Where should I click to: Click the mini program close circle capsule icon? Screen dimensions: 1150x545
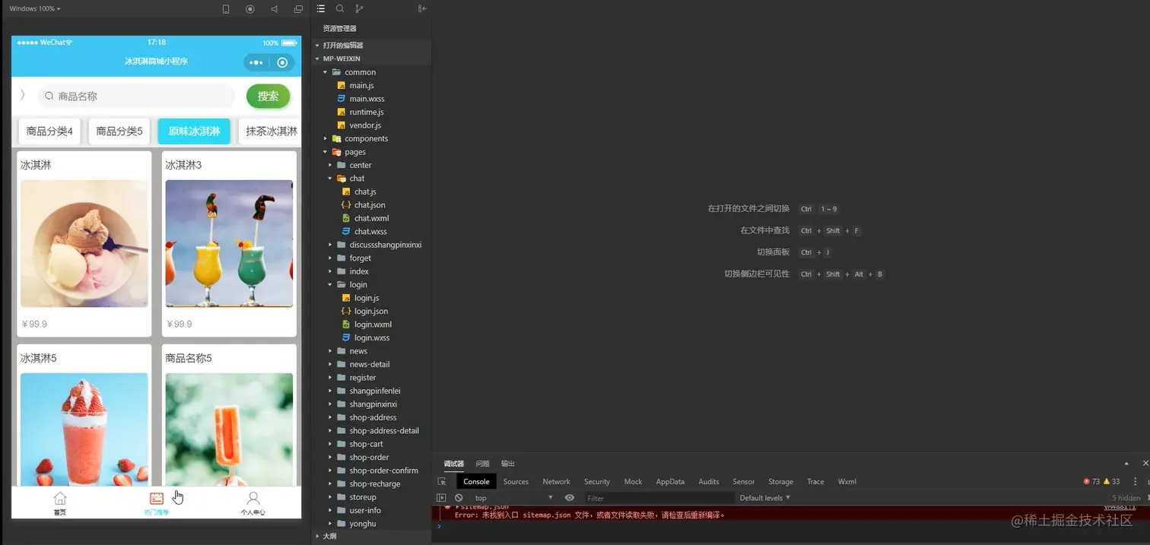click(282, 62)
